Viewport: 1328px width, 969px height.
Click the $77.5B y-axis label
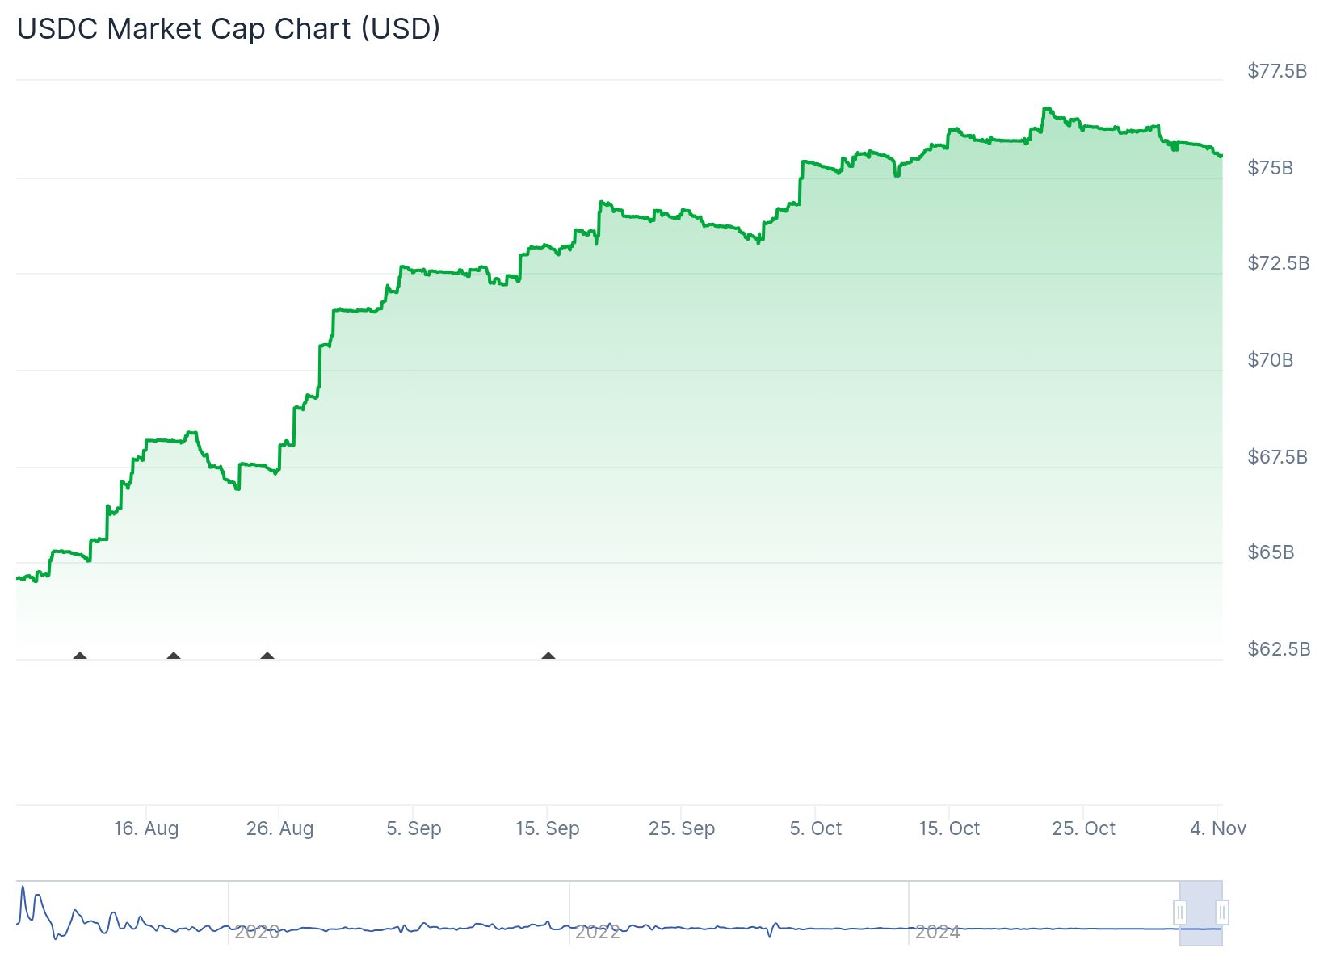pos(1276,71)
